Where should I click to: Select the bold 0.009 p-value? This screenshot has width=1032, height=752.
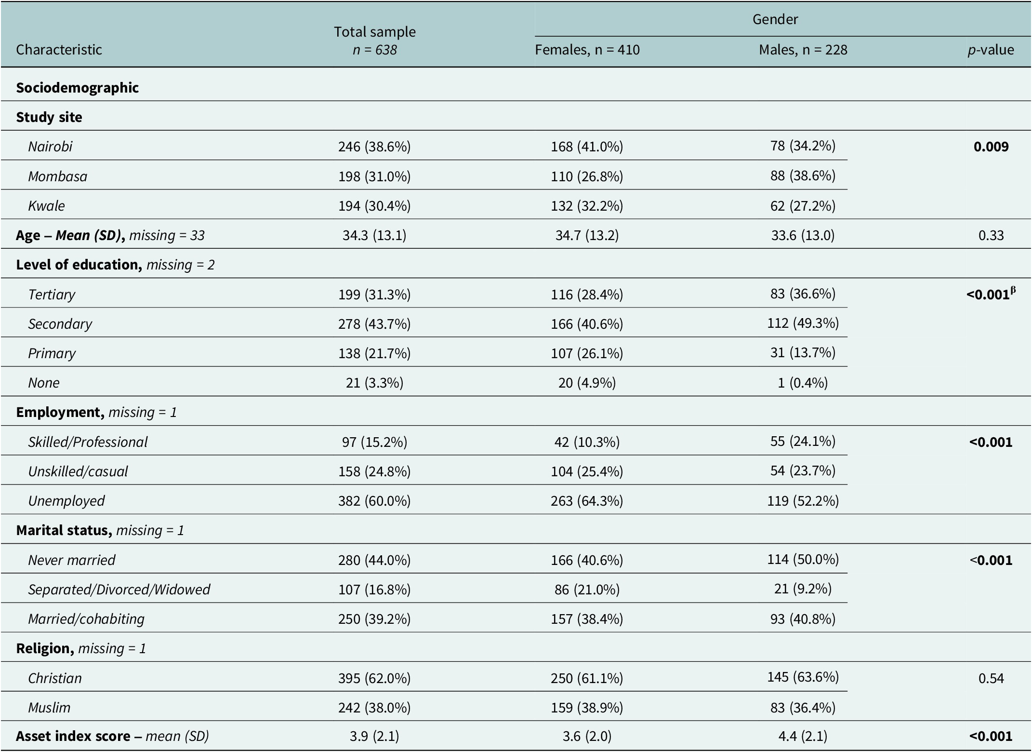tap(991, 147)
